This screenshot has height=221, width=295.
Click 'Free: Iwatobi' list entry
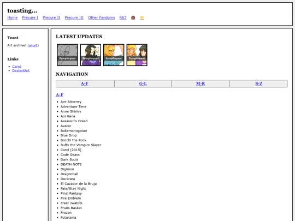72,203
